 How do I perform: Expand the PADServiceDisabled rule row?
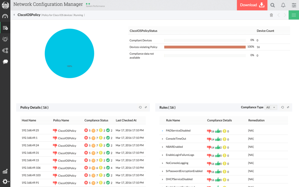click(x=163, y=131)
